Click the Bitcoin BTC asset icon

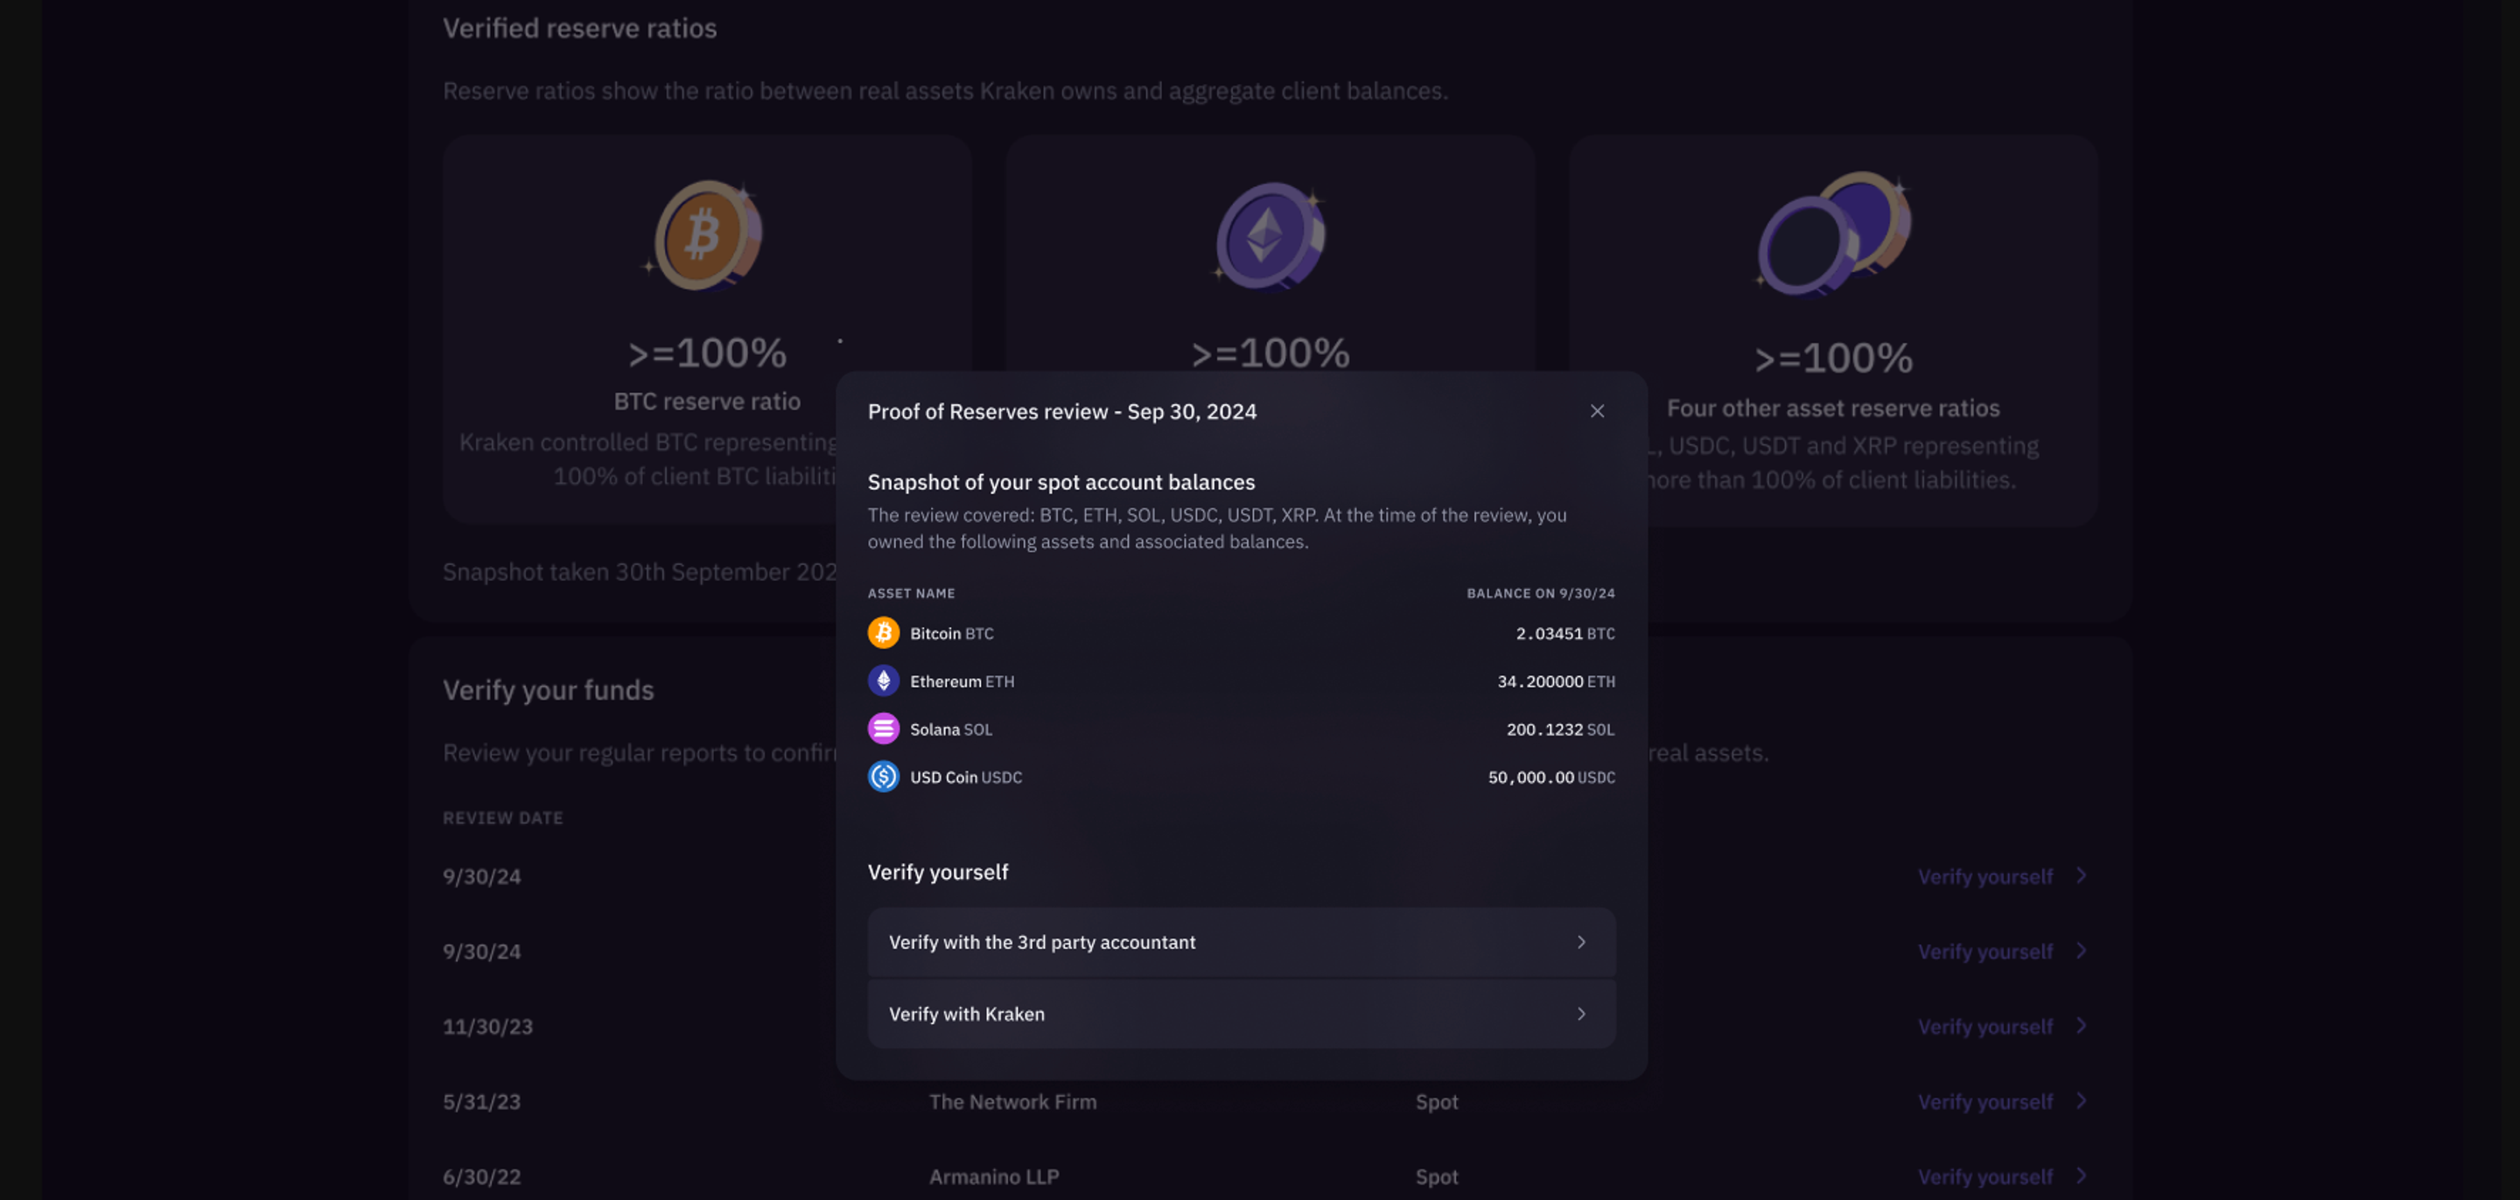[884, 632]
